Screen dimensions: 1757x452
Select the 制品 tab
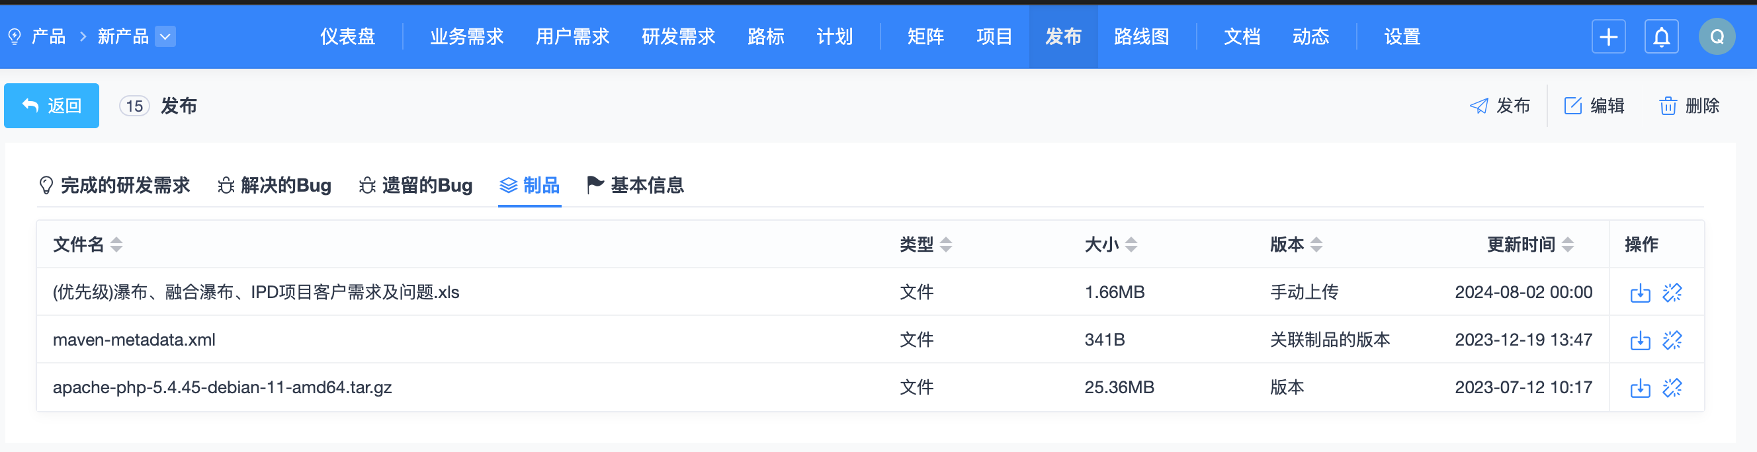tap(530, 186)
